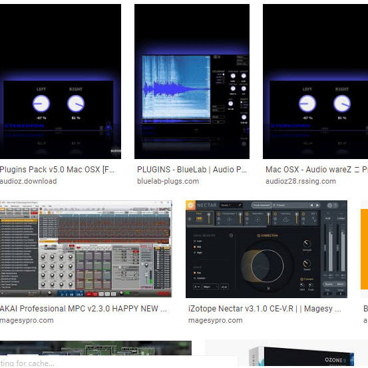Open the Stereopan thumbnail above audioz28.rssing.com
This screenshot has width=368, height=368.
tap(315, 81)
